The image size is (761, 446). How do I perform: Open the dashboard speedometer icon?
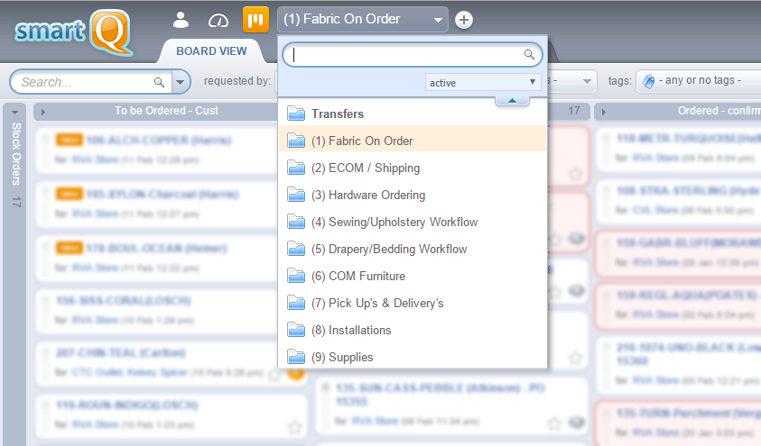(218, 19)
